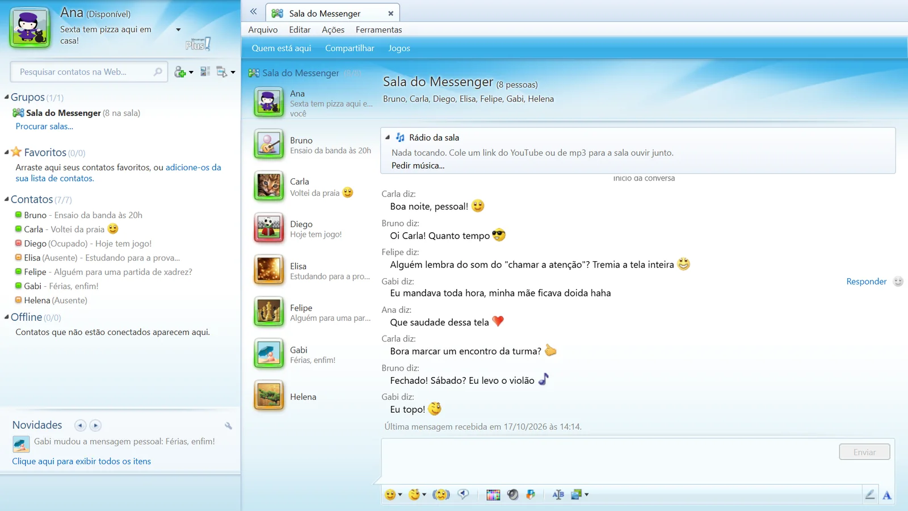
Task: Click Responder on Gabi's message
Action: point(866,281)
